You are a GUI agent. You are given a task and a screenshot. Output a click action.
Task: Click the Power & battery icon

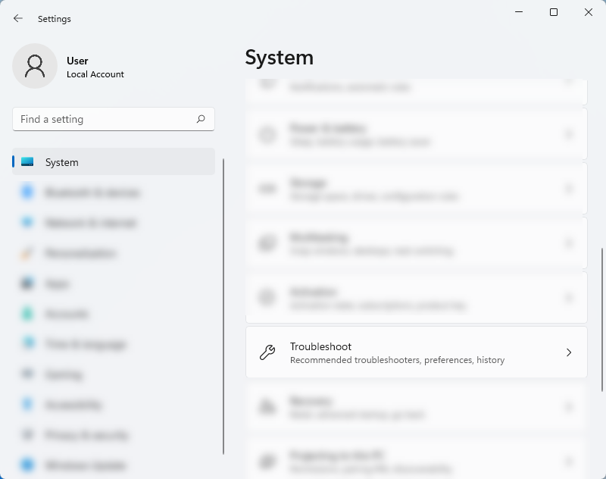267,133
